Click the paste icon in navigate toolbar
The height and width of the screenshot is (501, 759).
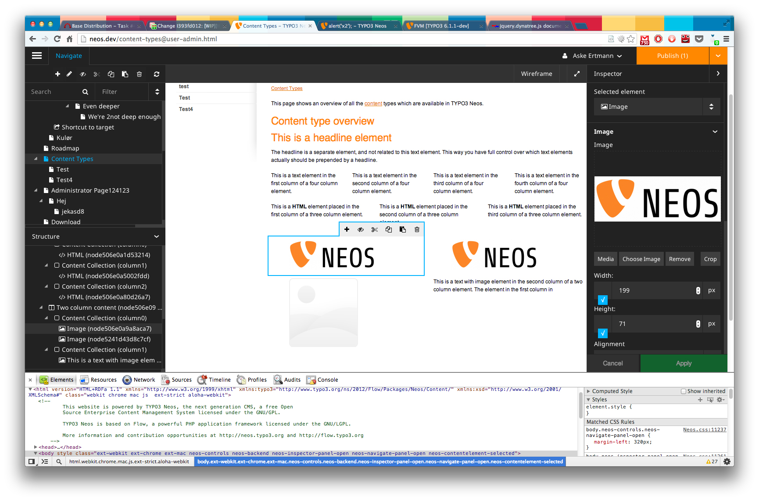(125, 74)
